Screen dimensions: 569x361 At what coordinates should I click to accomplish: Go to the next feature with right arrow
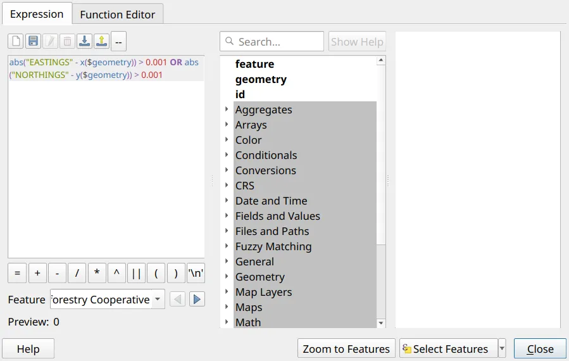197,300
